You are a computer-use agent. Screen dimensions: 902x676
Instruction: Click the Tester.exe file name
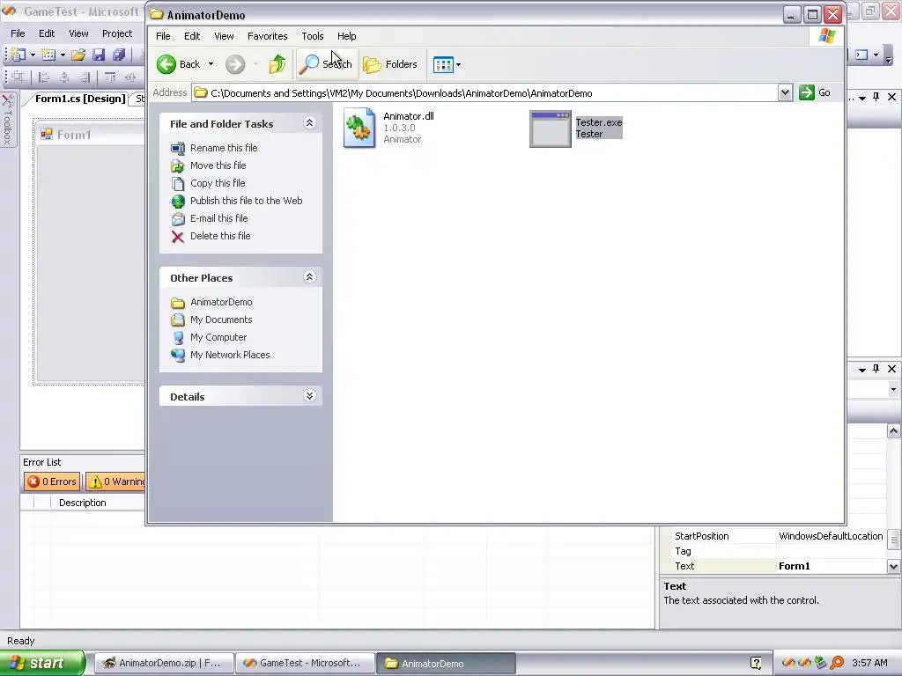coord(599,122)
